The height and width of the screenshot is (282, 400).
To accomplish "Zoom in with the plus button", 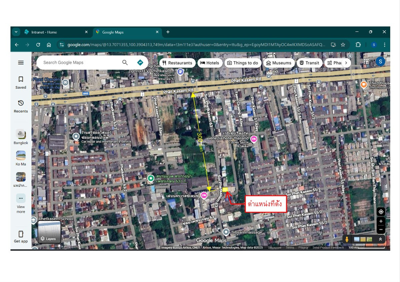I will [x=381, y=221].
